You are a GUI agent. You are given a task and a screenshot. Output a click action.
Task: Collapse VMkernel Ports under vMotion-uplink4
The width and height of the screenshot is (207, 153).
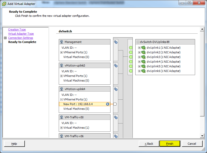[61, 99]
